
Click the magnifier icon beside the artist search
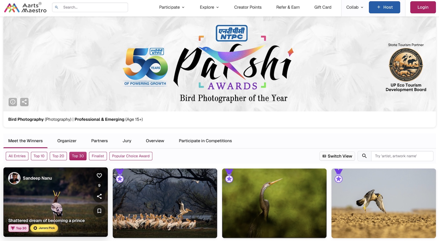click(364, 156)
